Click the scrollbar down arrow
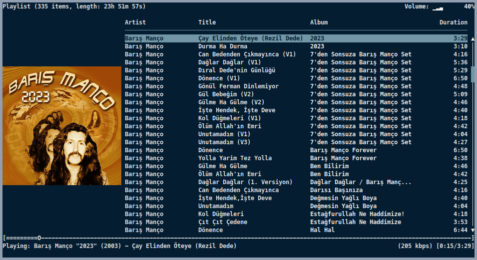The width and height of the screenshot is (477, 260). (473, 230)
